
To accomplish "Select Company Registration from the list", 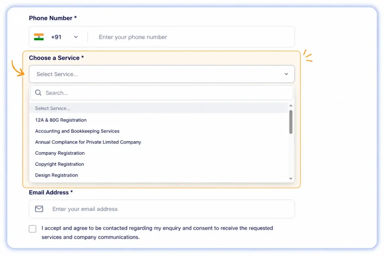I will pyautogui.click(x=60, y=153).
